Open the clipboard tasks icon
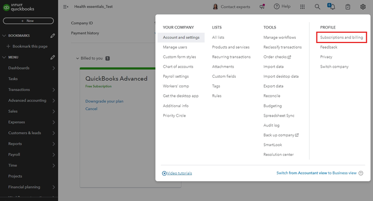The width and height of the screenshot is (373, 201). pyautogui.click(x=348, y=7)
